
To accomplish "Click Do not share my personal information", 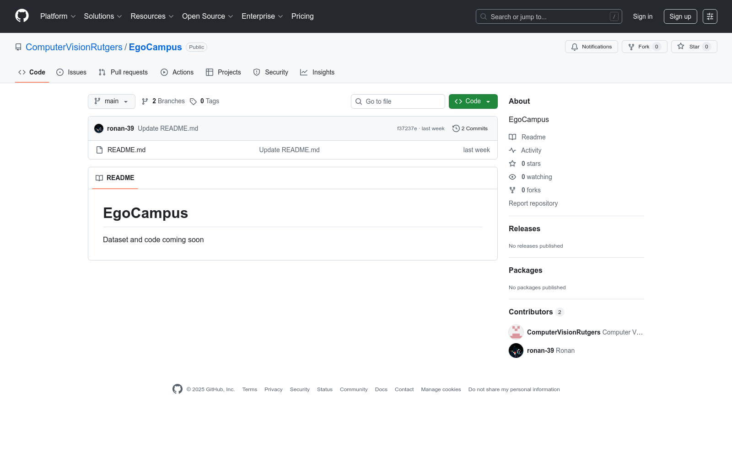I will (x=514, y=389).
